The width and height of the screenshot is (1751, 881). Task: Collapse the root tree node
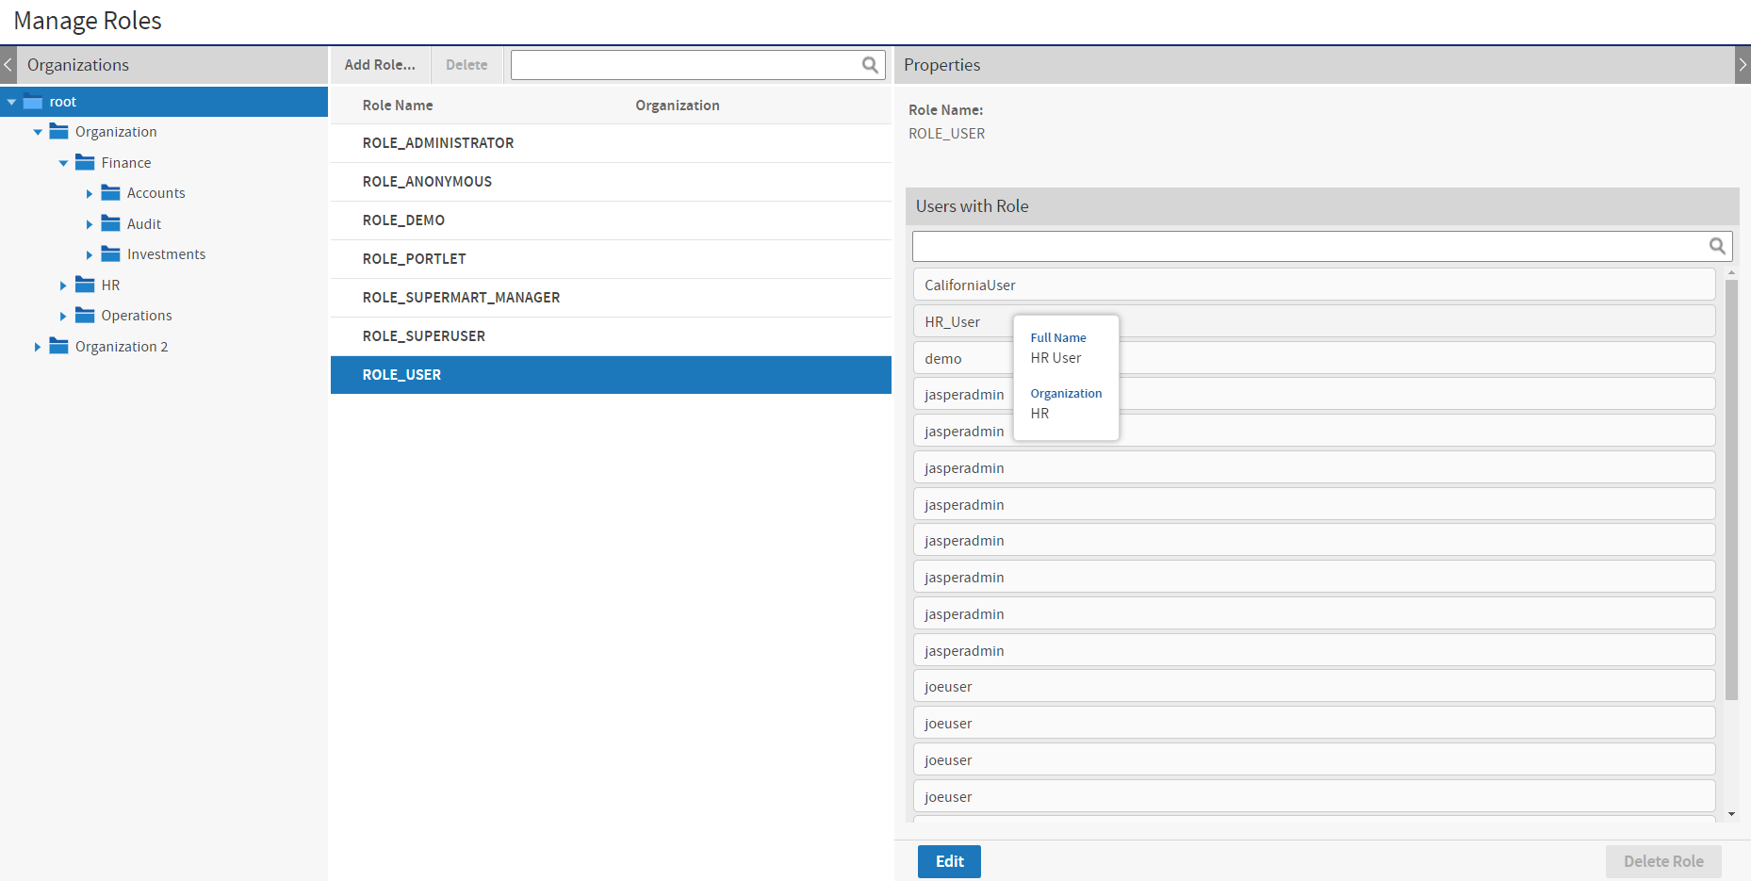point(11,102)
